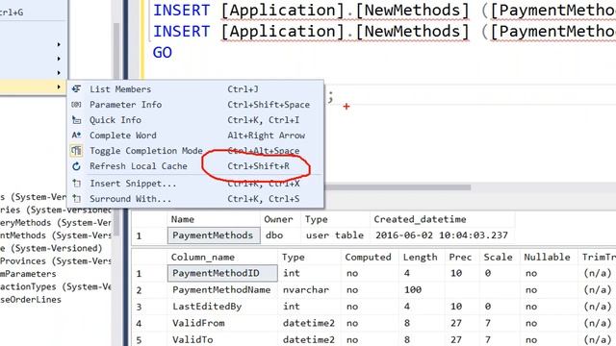The image size is (616, 346).
Task: Select the LastEditedBy cell
Action: 222,307
